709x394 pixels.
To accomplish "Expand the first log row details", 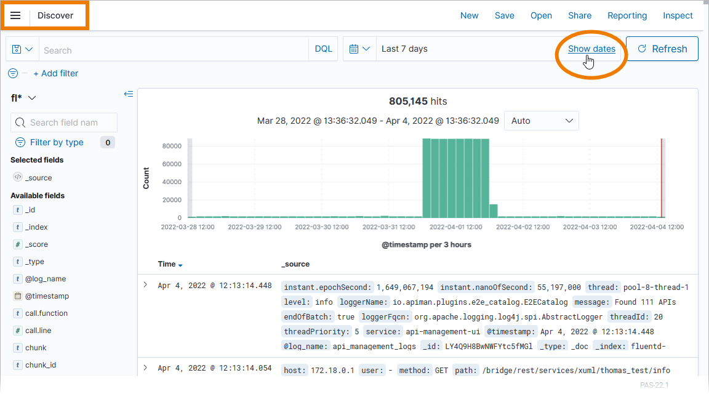I will 145,285.
